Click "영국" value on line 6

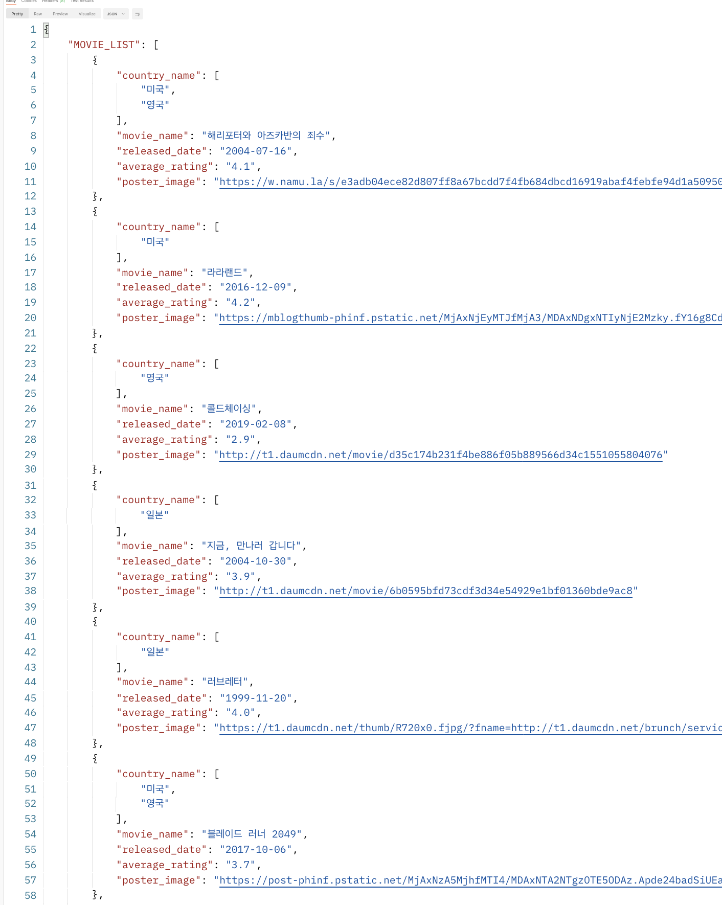click(x=155, y=105)
